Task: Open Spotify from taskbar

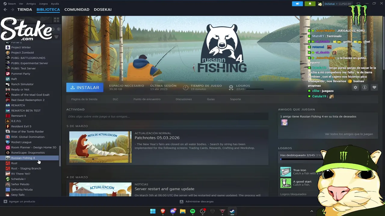Action: click(x=192, y=211)
